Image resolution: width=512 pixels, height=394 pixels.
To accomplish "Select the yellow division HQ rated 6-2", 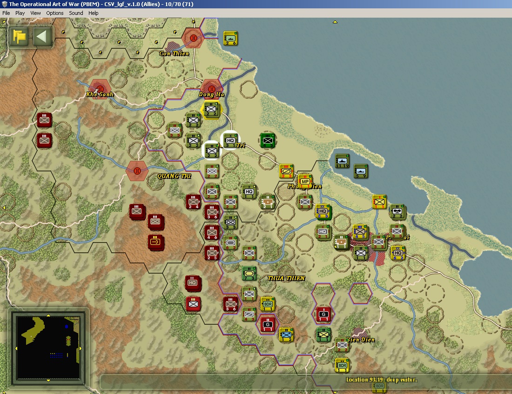I will click(x=398, y=253).
